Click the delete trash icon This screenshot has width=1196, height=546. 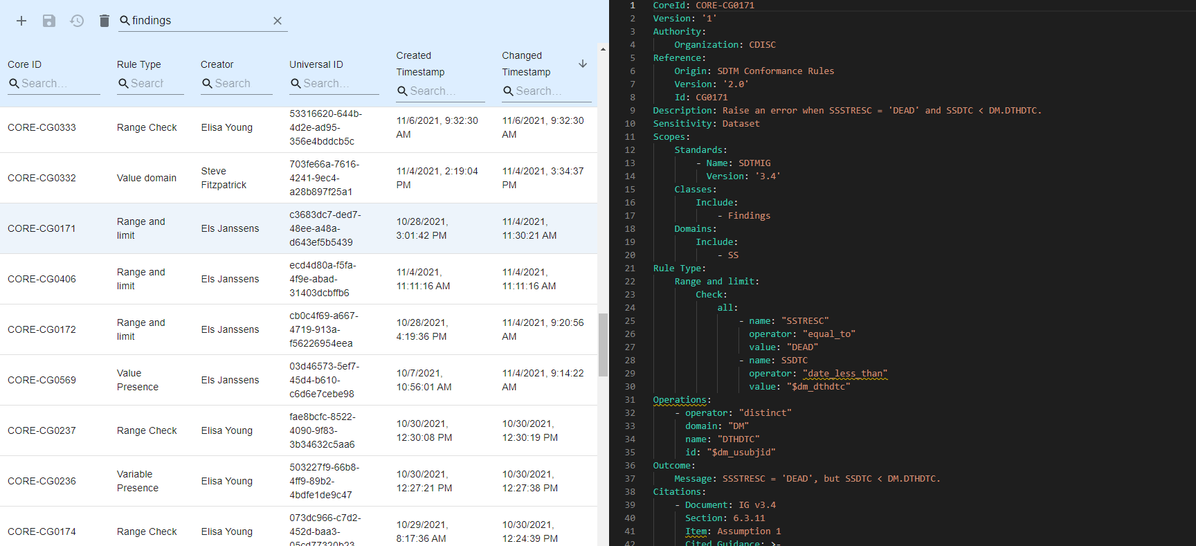pos(105,21)
